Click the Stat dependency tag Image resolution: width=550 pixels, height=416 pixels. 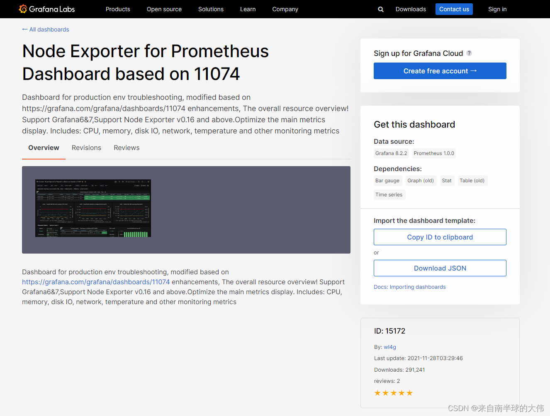447,181
